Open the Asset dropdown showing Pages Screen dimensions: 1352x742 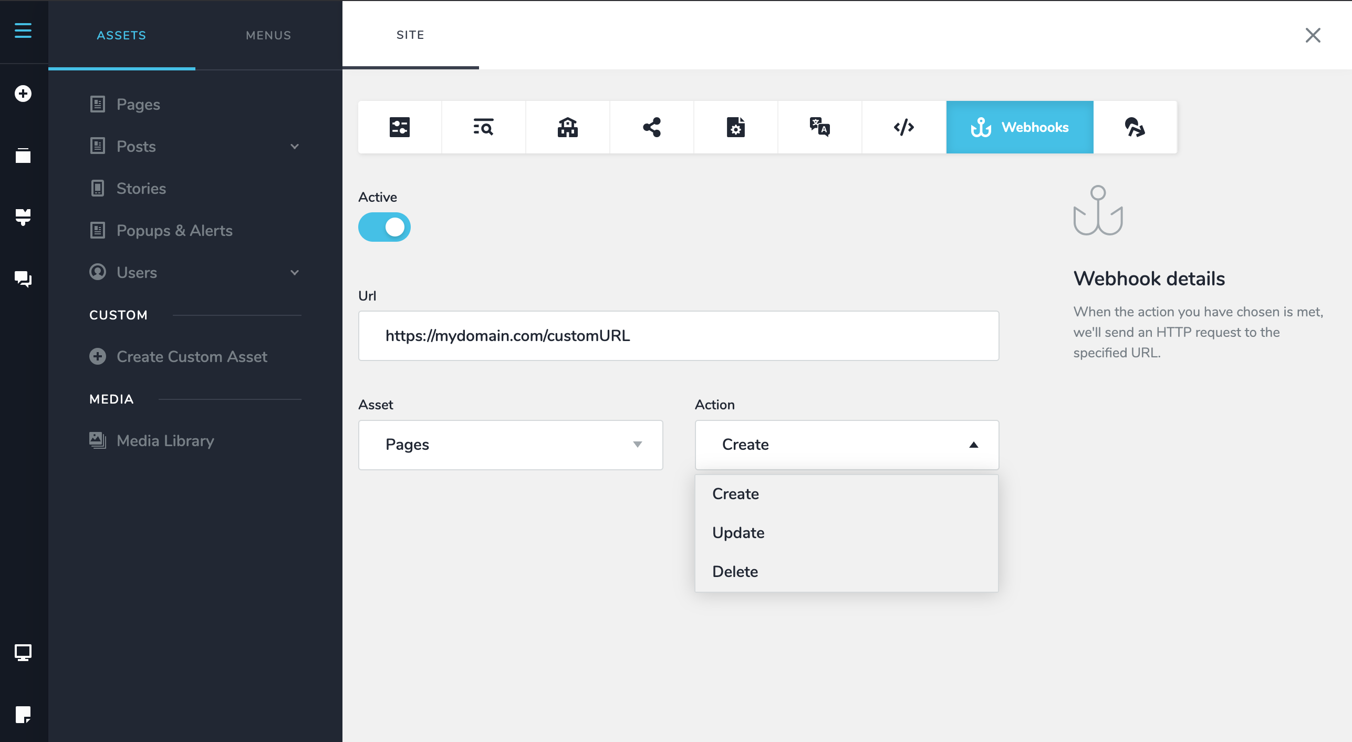(511, 445)
